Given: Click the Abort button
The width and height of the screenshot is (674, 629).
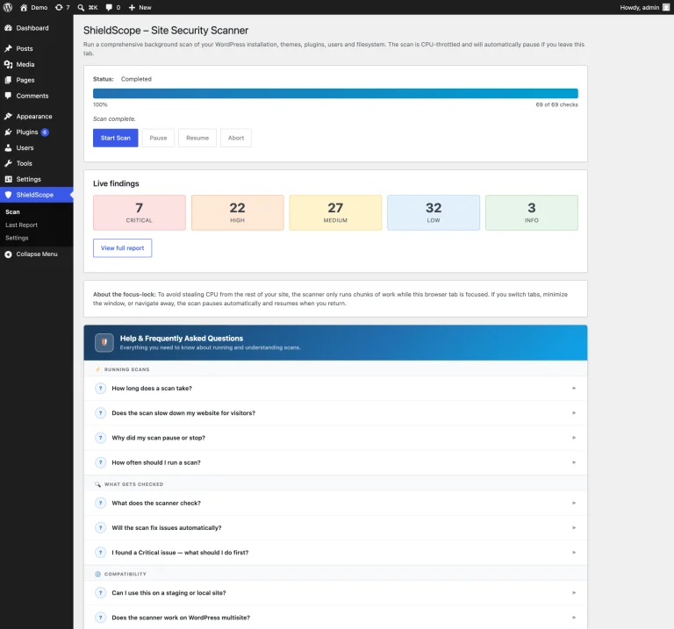Looking at the screenshot, I should [x=236, y=138].
